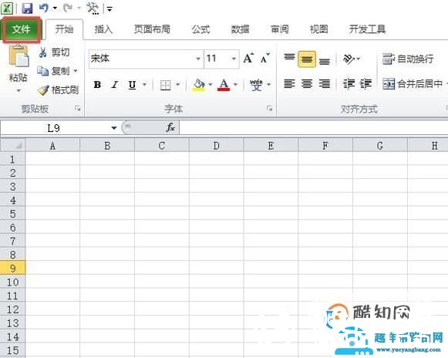Viewport: 448px width, 358px height.
Task: Toggle Italic formatting
Action: click(x=115, y=85)
